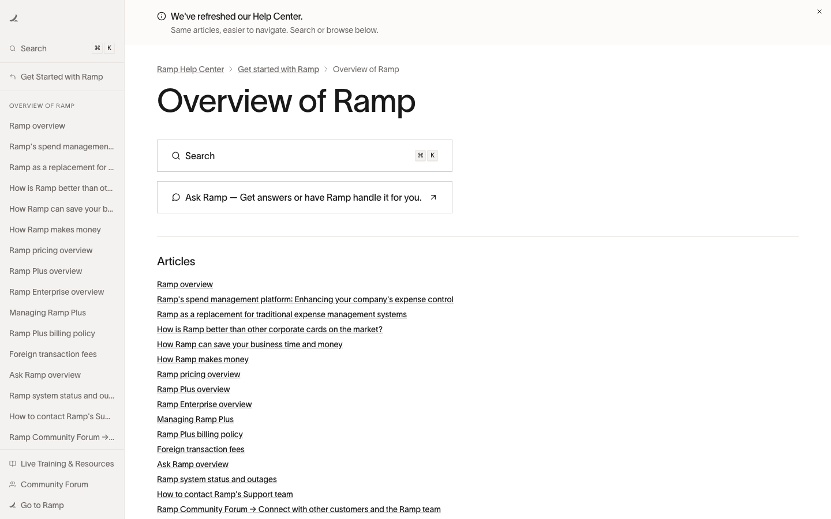The image size is (831, 519).
Task: Click the Community Forum people icon
Action: coord(13,484)
